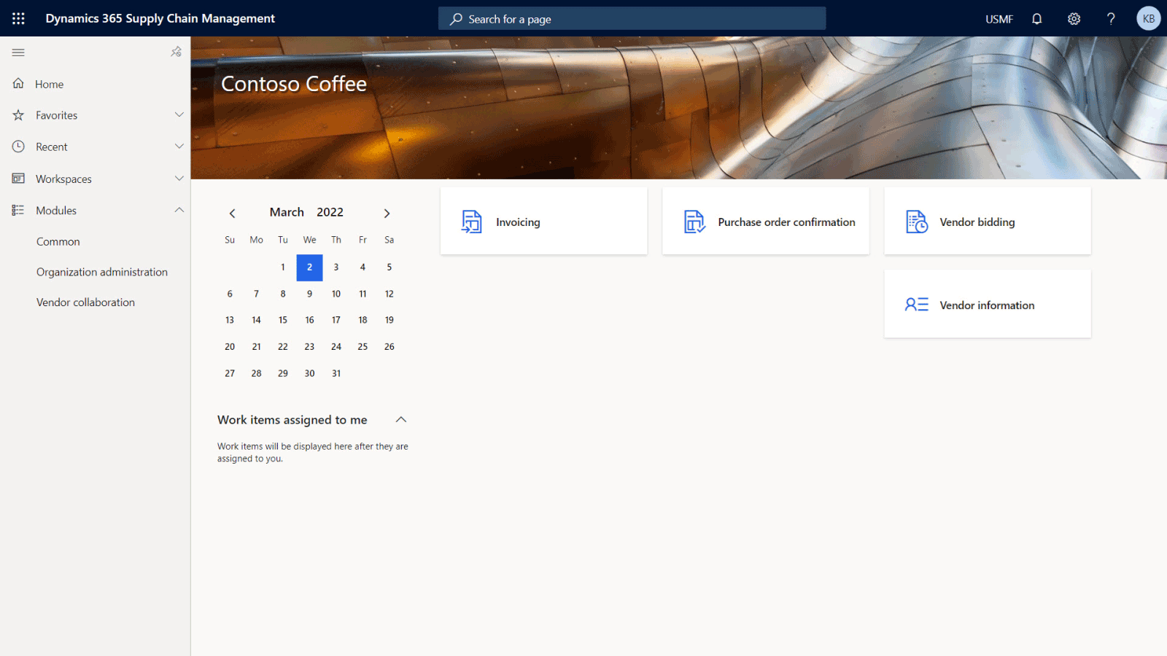Open the Organization administration module
Screen dimensions: 1167x656
(101, 271)
